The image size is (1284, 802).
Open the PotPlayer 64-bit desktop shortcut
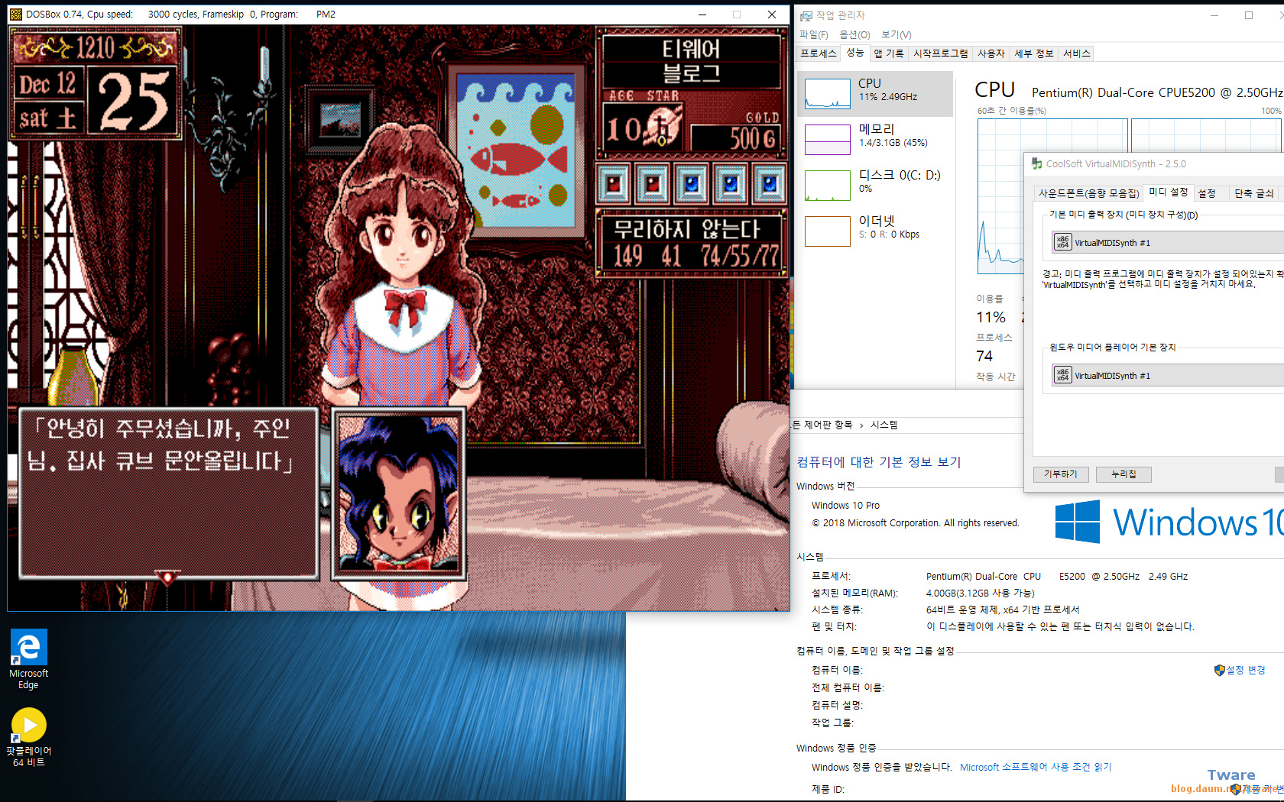(x=29, y=737)
